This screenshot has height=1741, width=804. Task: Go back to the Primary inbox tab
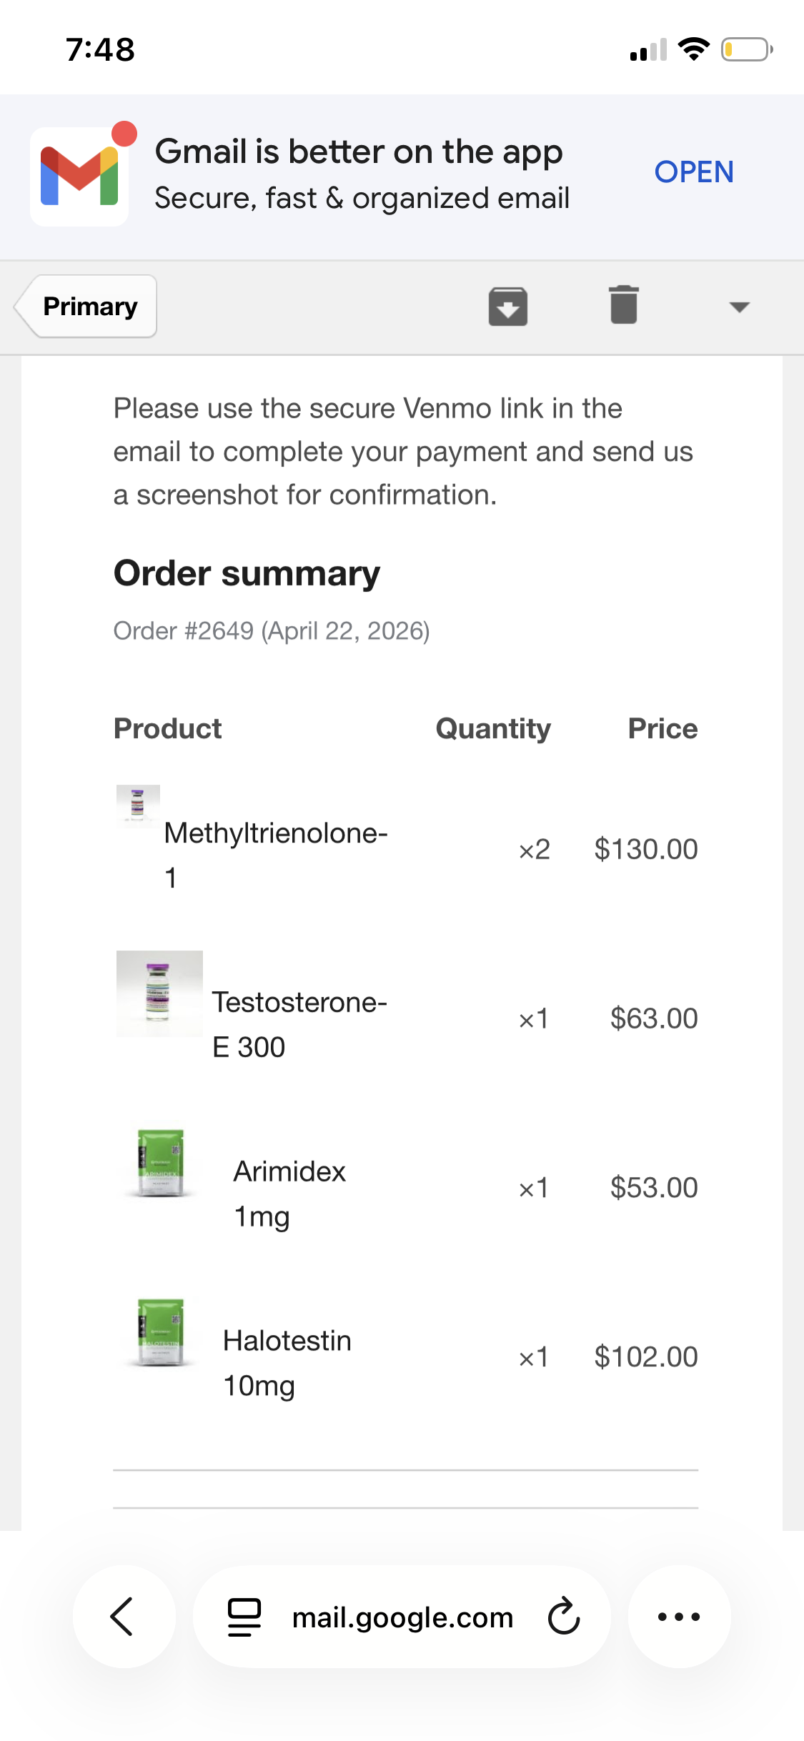[89, 307]
